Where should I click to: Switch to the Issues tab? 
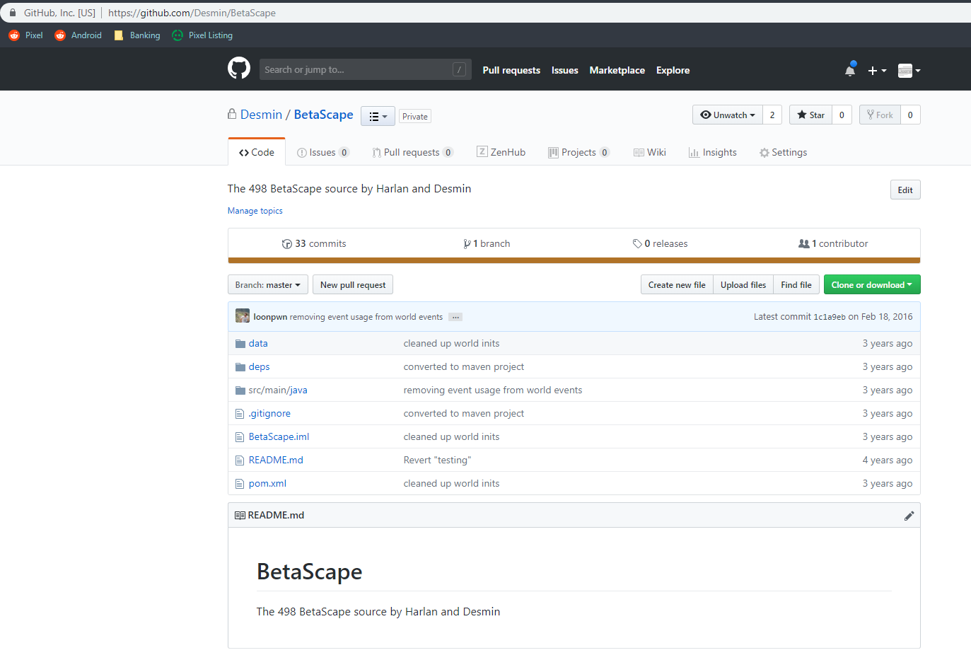pyautogui.click(x=323, y=152)
